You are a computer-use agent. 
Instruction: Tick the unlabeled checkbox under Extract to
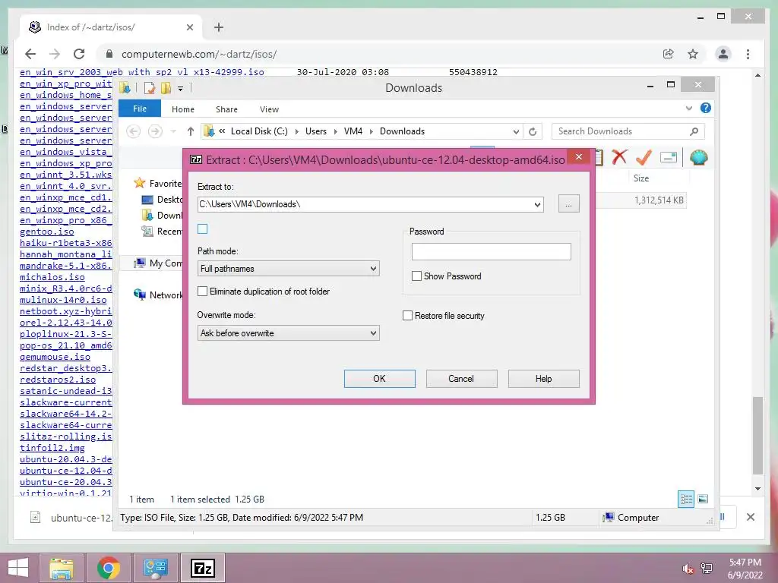tap(202, 229)
